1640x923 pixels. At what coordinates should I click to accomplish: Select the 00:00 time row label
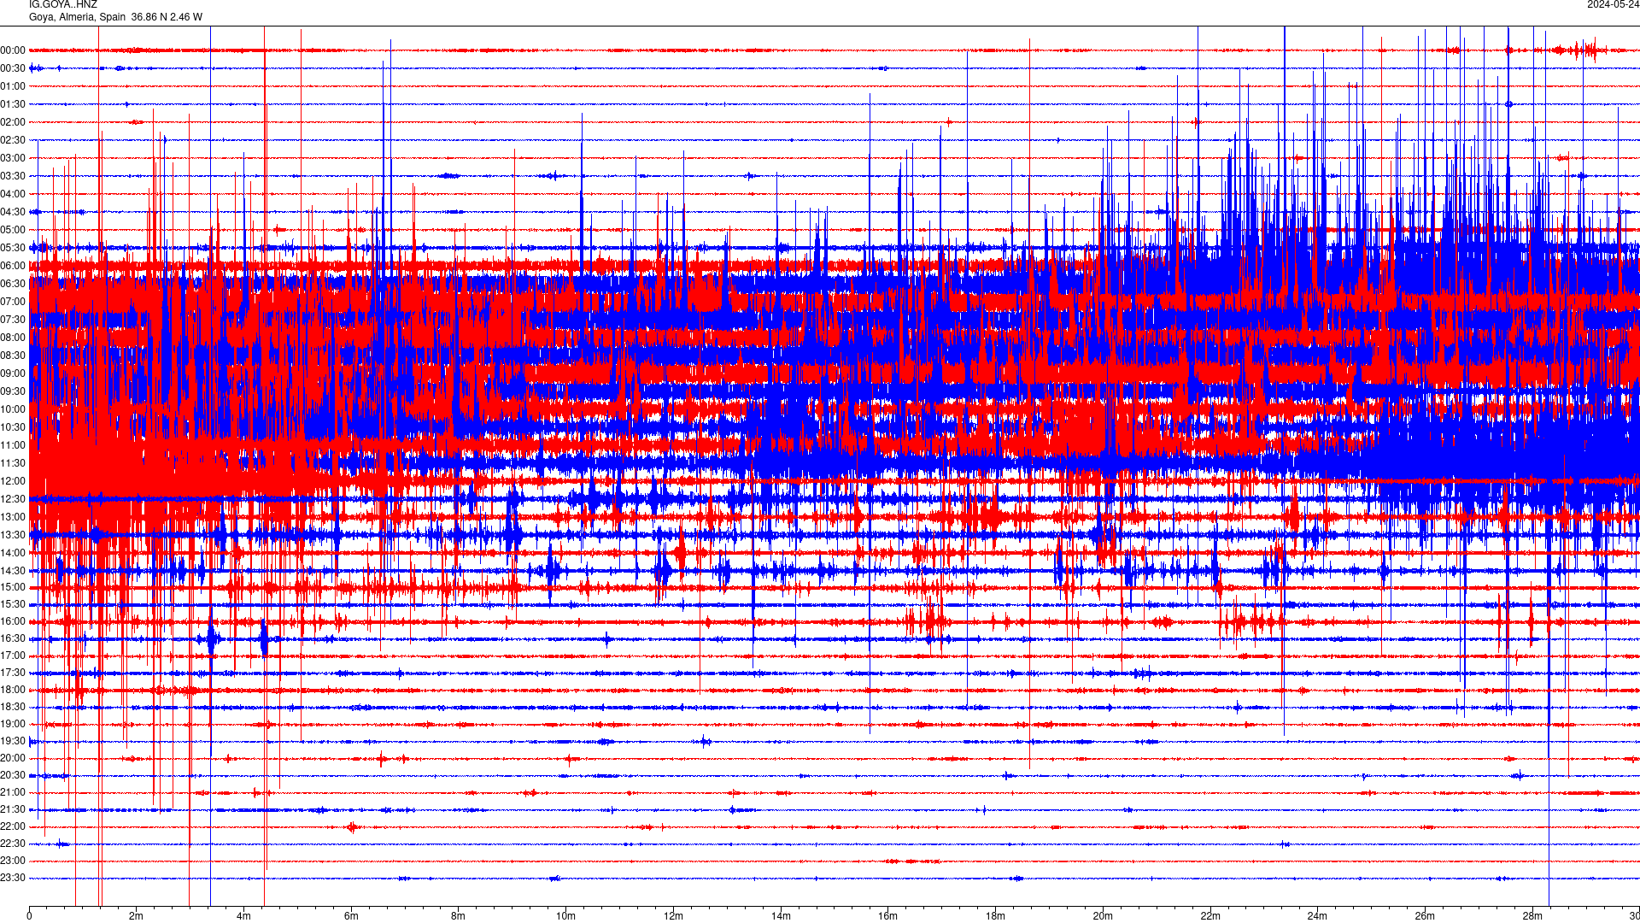(13, 50)
